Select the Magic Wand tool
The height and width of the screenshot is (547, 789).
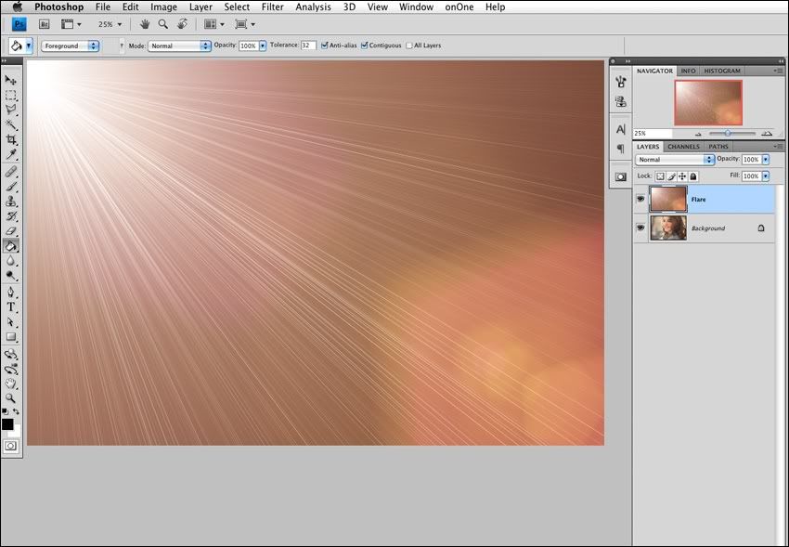click(x=10, y=124)
